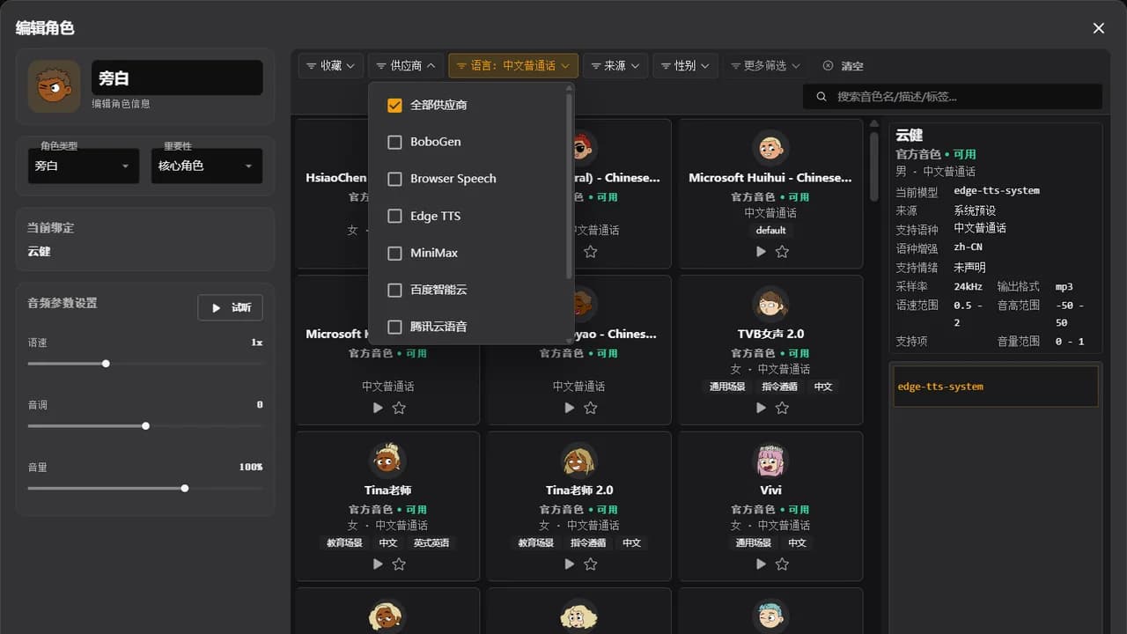
Task: Click the 英式英语 tag on Tina老师
Action: pos(431,542)
